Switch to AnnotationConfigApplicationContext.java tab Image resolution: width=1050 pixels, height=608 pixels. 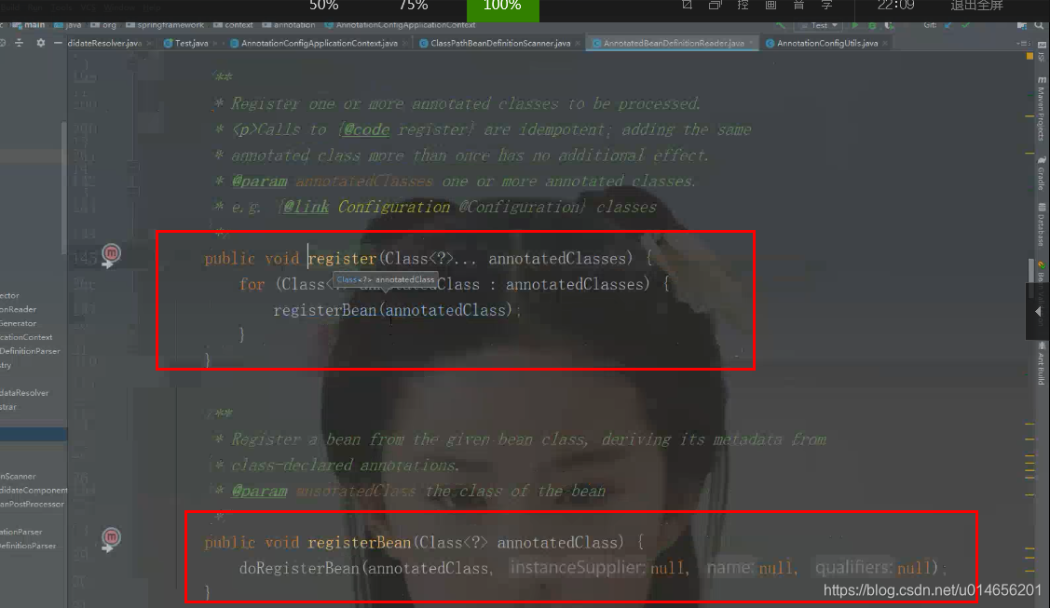tap(319, 44)
